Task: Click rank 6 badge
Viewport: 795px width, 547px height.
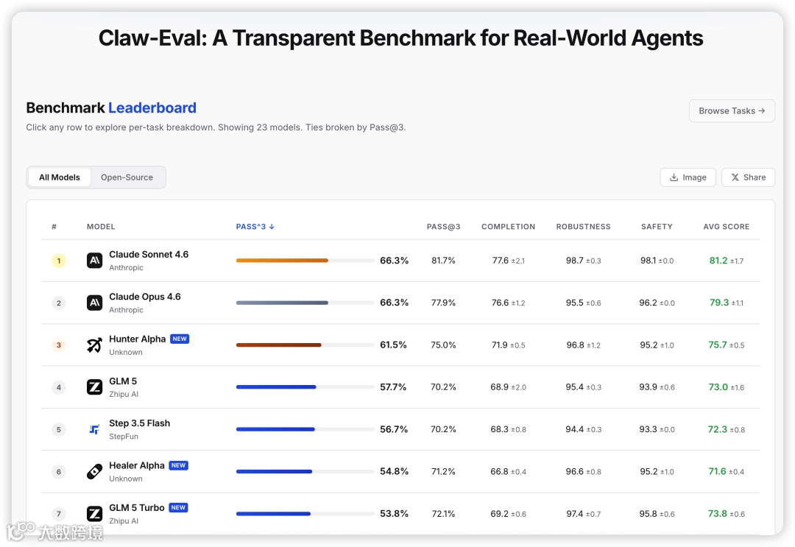Action: point(59,471)
